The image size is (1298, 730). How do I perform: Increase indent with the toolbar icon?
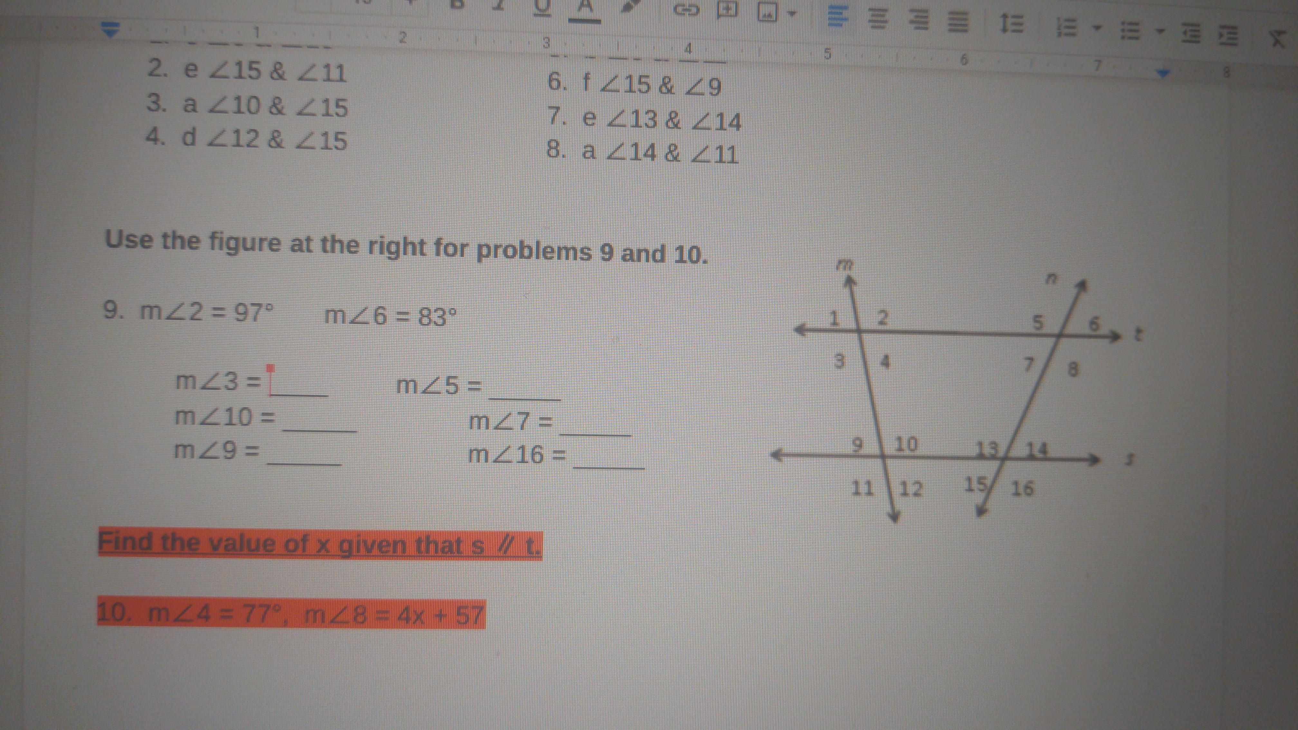pyautogui.click(x=1229, y=36)
